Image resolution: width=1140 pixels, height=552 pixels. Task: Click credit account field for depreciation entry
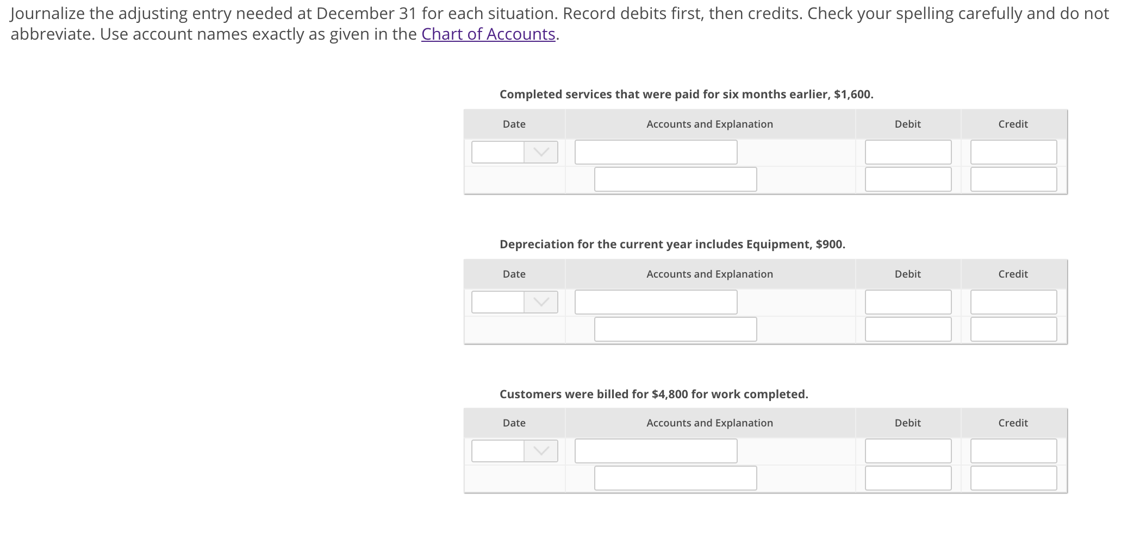675,329
